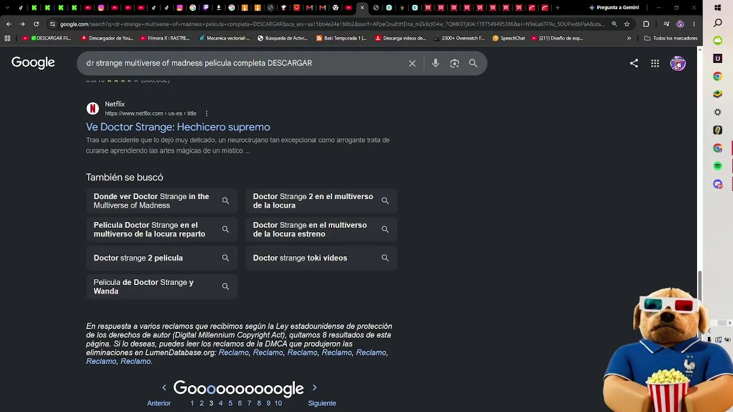
Task: Open the bookmarks bar apps shortcut
Action: click(x=7, y=38)
